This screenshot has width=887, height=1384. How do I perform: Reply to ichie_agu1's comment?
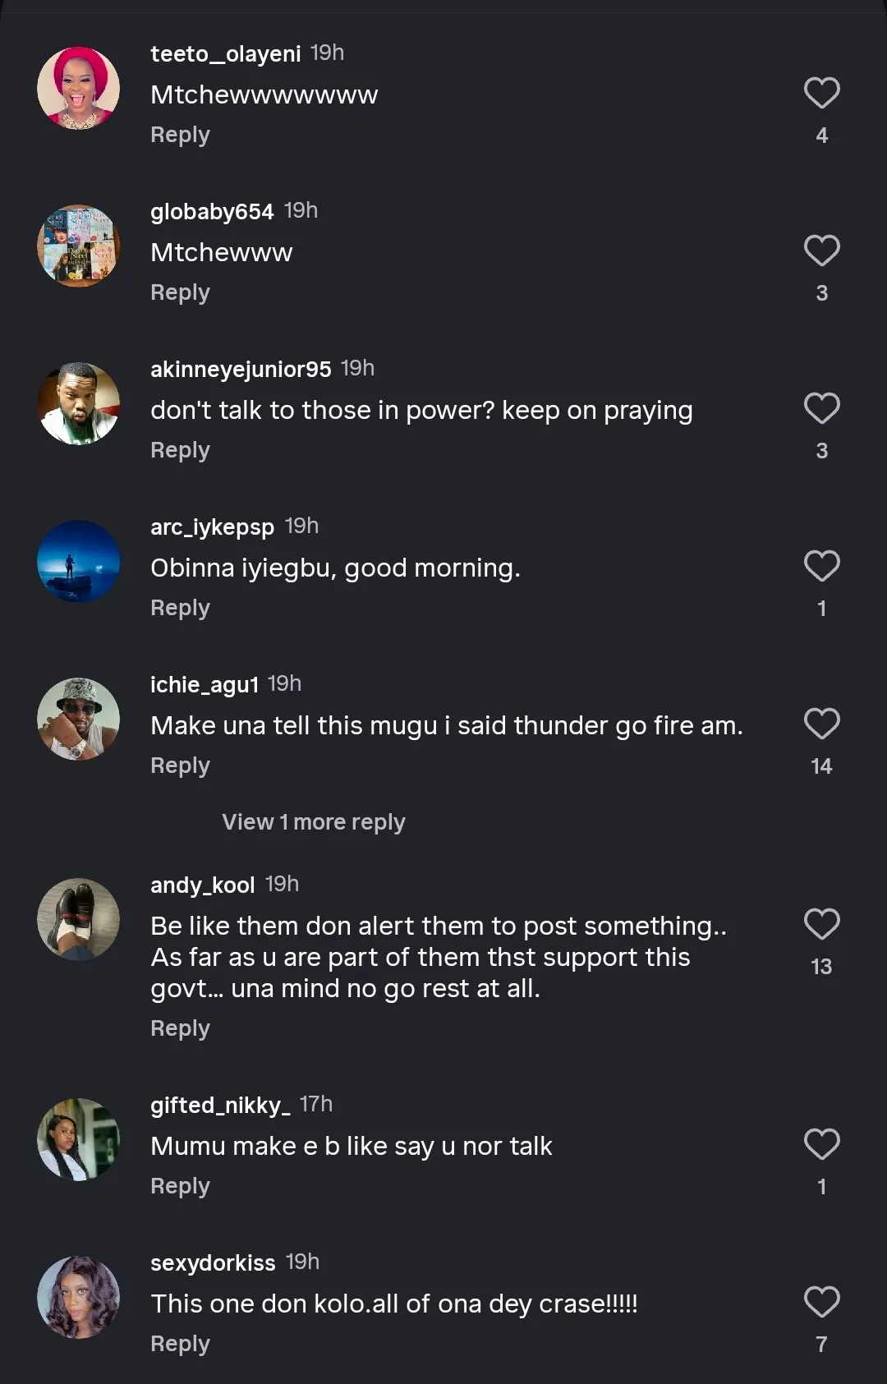pyautogui.click(x=180, y=766)
